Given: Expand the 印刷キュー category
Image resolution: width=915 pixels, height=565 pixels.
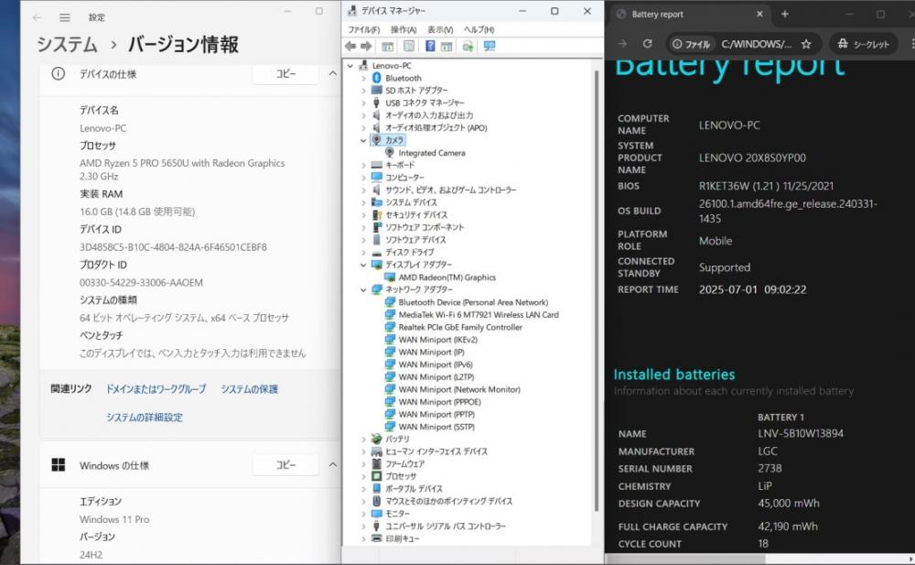Looking at the screenshot, I should 363,538.
